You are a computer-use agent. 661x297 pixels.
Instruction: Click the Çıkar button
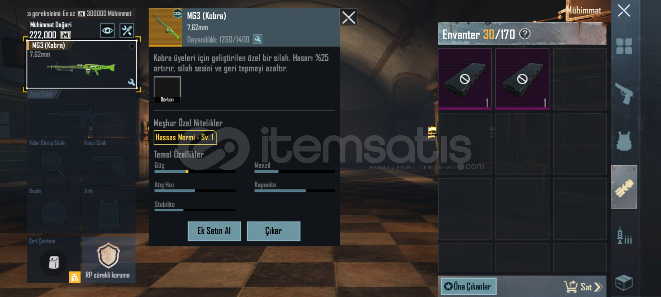[273, 231]
